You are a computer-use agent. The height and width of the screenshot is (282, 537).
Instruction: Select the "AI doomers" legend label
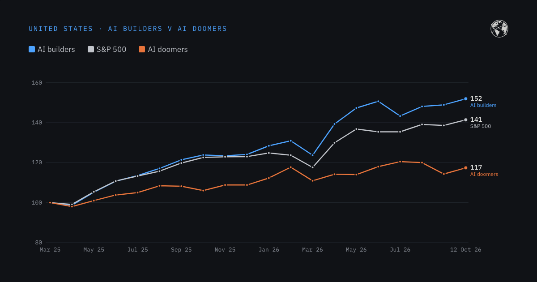point(168,49)
